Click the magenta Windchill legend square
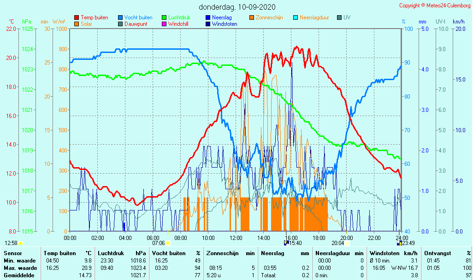 [x=164, y=23]
